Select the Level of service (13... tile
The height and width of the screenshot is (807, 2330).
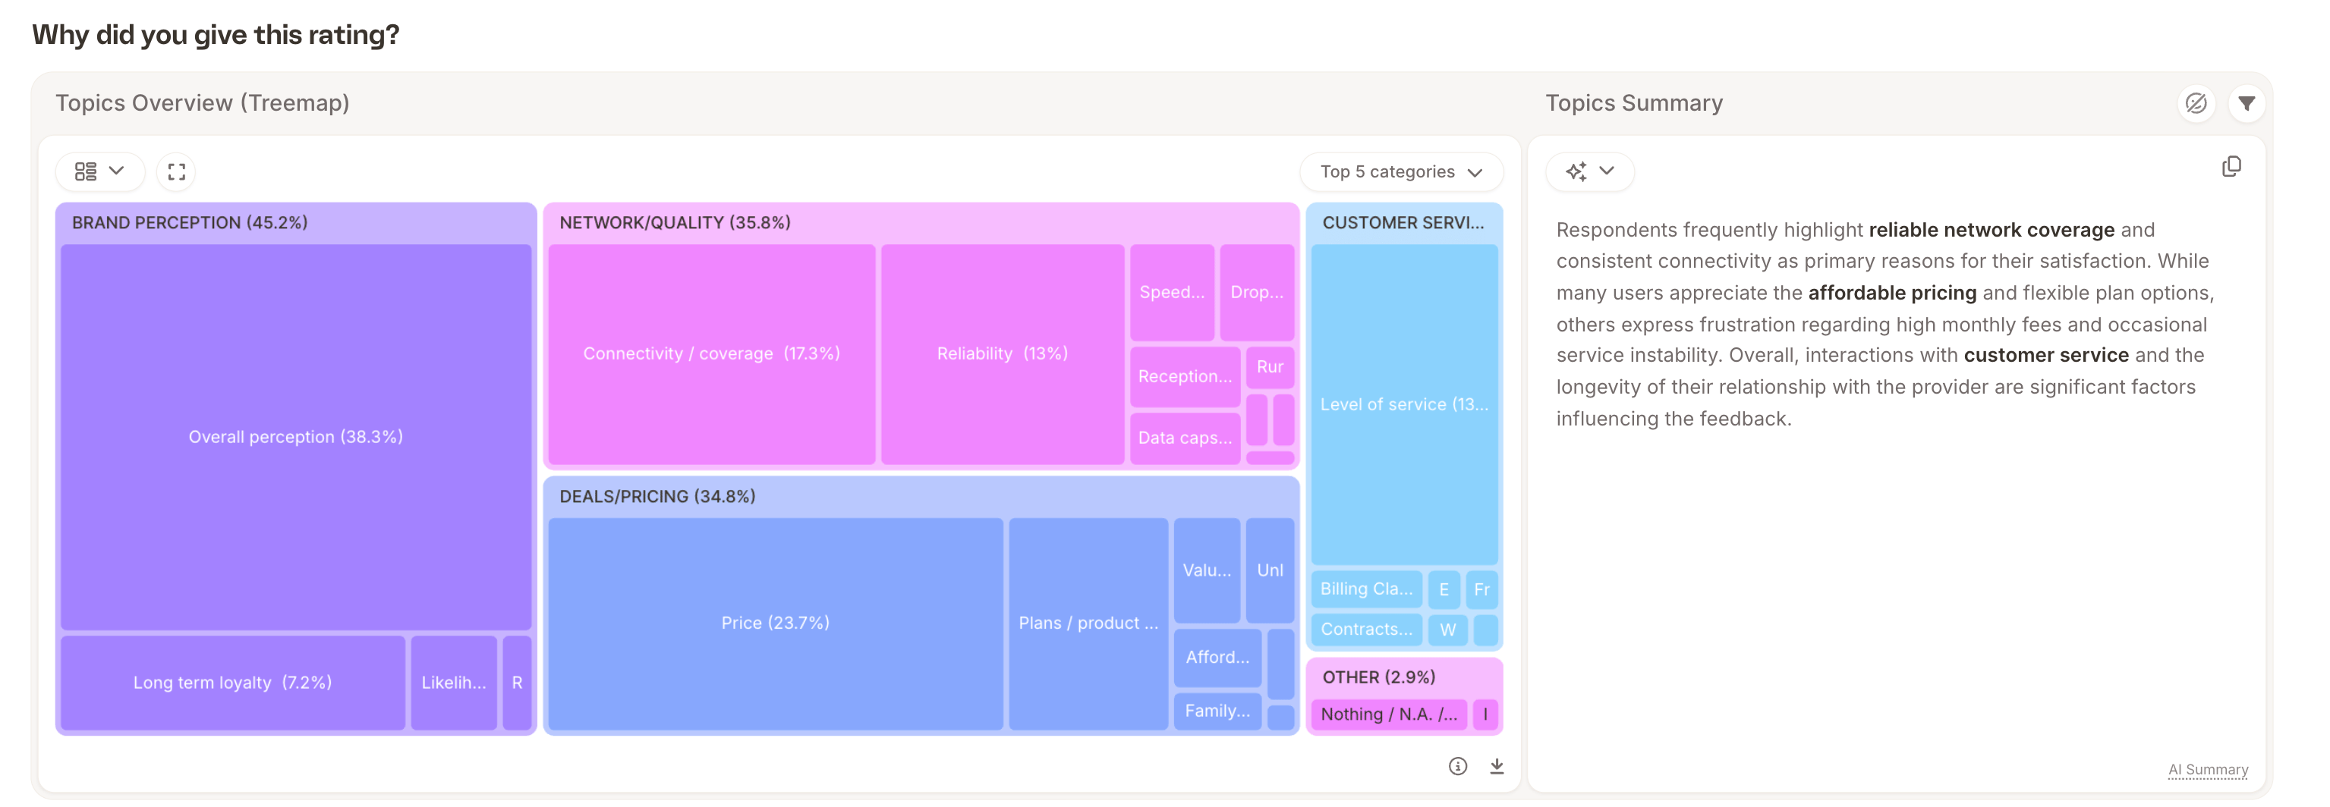click(x=1404, y=404)
